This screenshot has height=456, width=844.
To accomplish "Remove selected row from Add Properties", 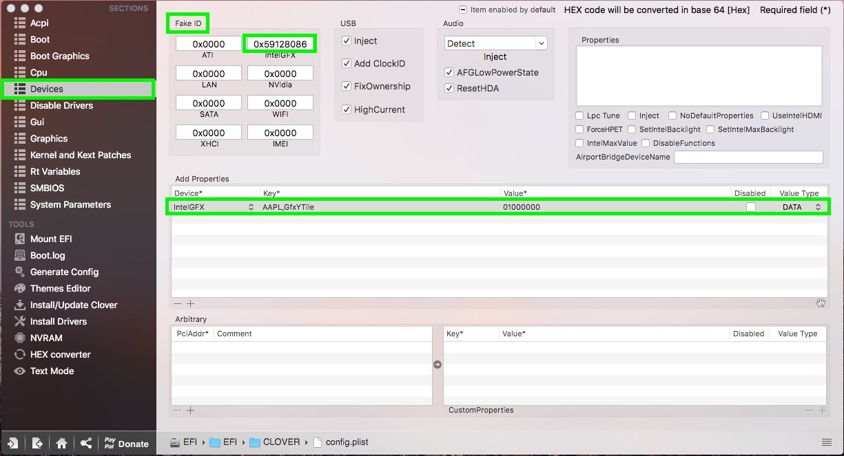I will pyautogui.click(x=178, y=303).
